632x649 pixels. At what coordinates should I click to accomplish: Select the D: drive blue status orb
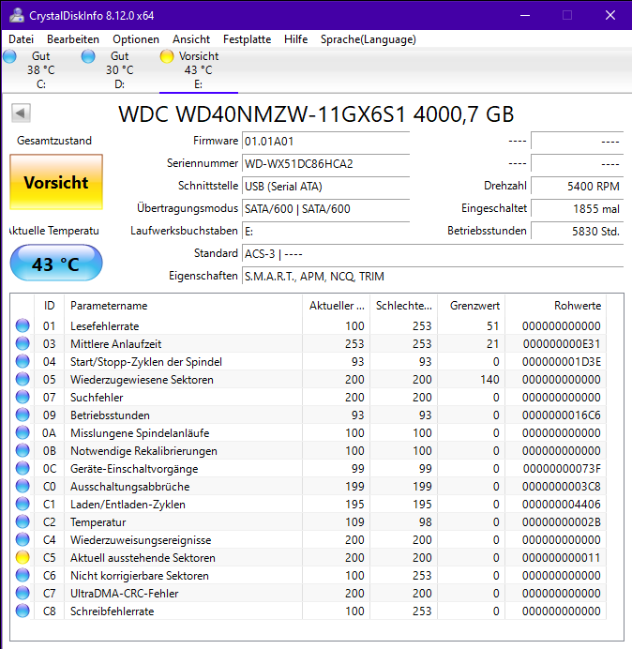coord(88,56)
